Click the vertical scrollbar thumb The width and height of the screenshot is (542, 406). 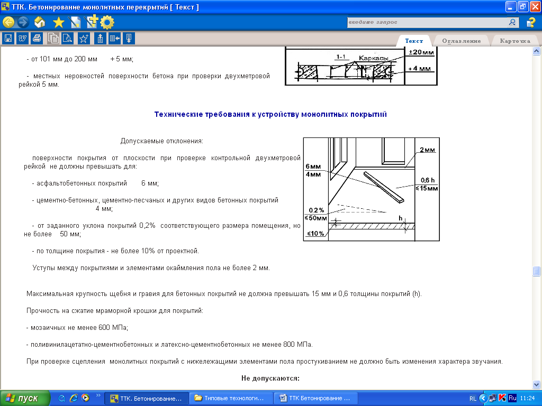pos(537,271)
